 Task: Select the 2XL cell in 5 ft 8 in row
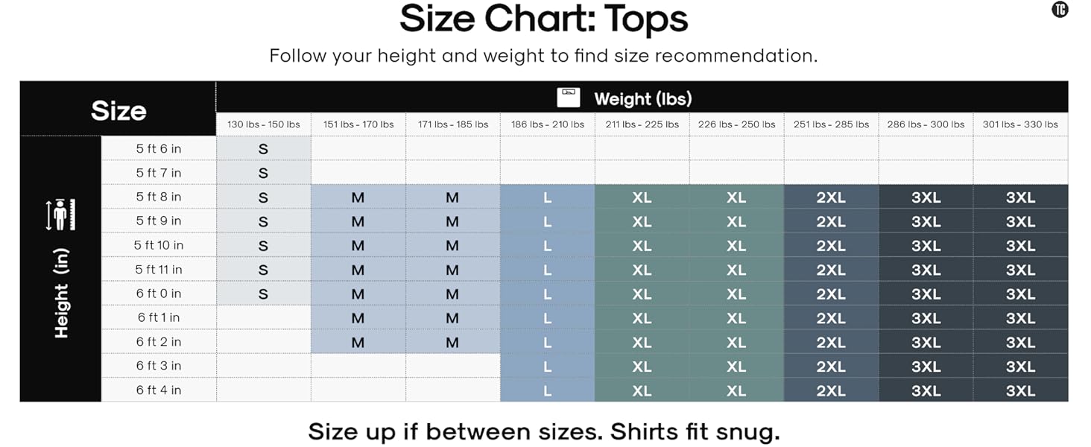(x=831, y=197)
